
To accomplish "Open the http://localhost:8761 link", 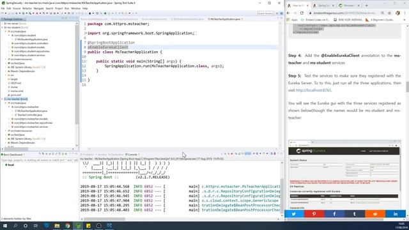I will 313,90.
